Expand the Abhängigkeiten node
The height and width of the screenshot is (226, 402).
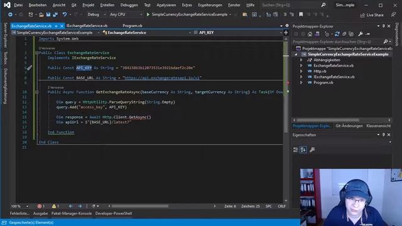301,60
